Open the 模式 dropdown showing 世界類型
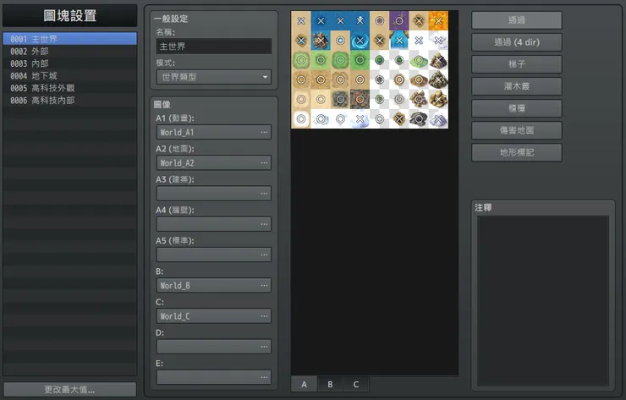The height and width of the screenshot is (400, 626). [x=214, y=77]
